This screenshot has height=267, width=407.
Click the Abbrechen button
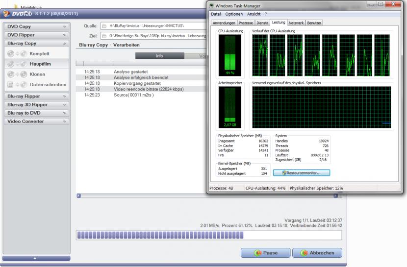pos(317,253)
